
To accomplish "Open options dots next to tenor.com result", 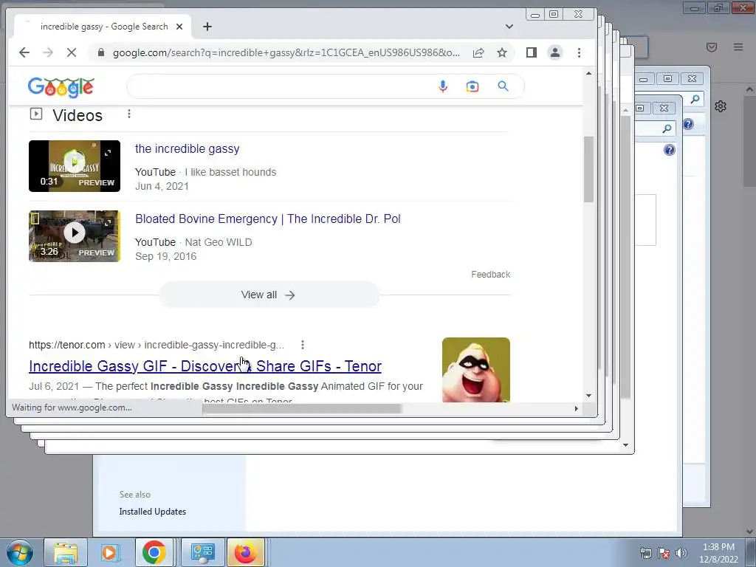I will click(x=302, y=345).
